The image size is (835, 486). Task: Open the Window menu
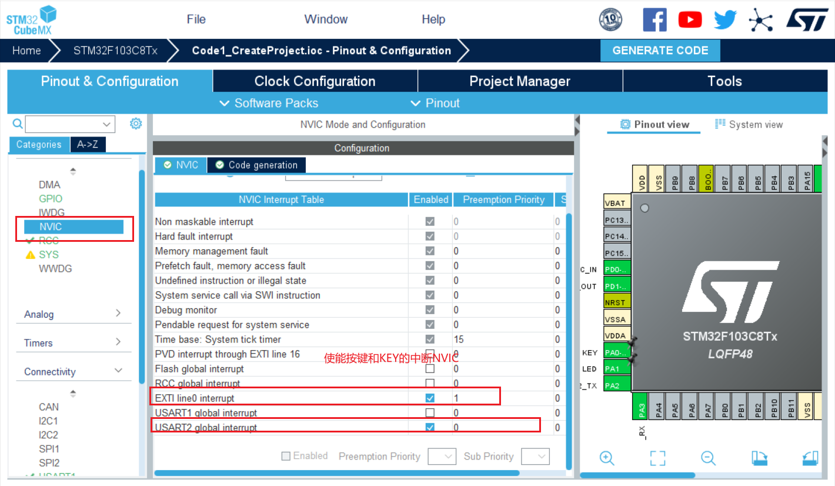326,19
